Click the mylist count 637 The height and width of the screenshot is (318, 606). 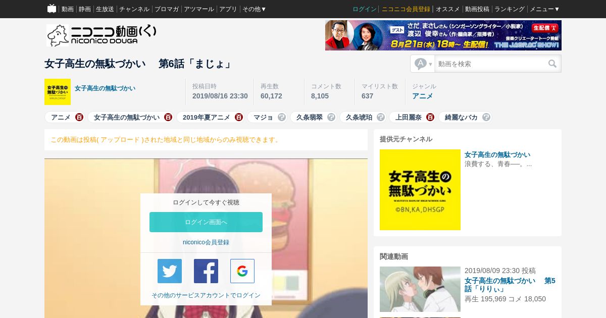click(x=367, y=96)
